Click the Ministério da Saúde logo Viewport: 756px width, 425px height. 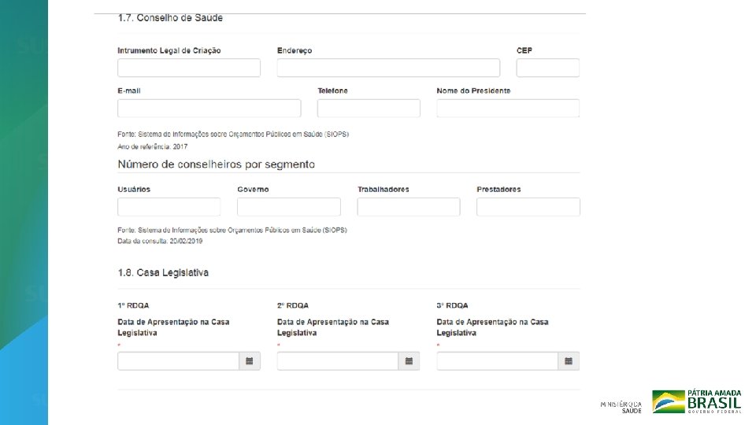(621, 406)
